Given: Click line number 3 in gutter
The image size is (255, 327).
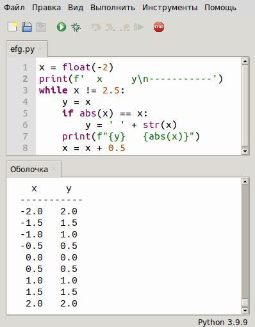Looking at the screenshot, I should pyautogui.click(x=25, y=90).
